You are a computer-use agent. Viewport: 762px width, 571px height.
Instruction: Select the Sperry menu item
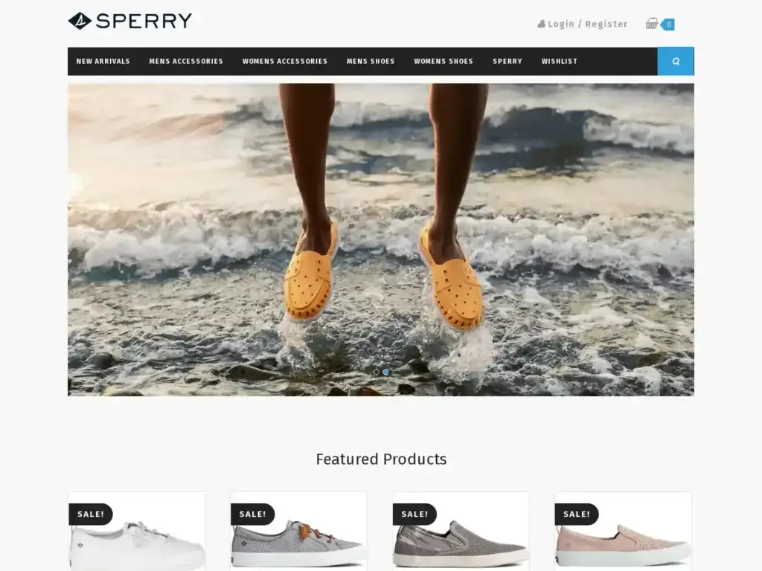point(508,61)
